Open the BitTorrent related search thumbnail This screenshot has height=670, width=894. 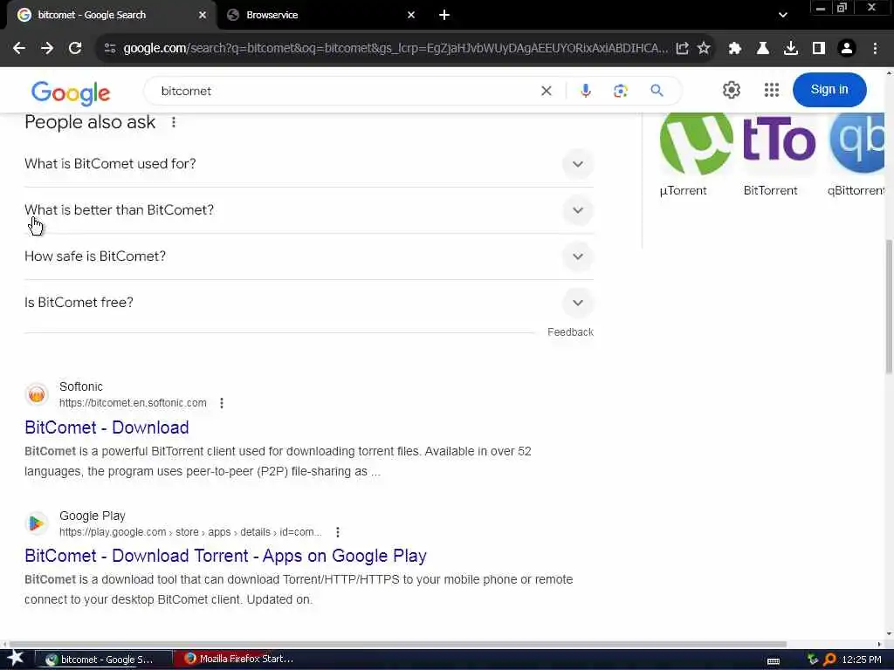780,155
